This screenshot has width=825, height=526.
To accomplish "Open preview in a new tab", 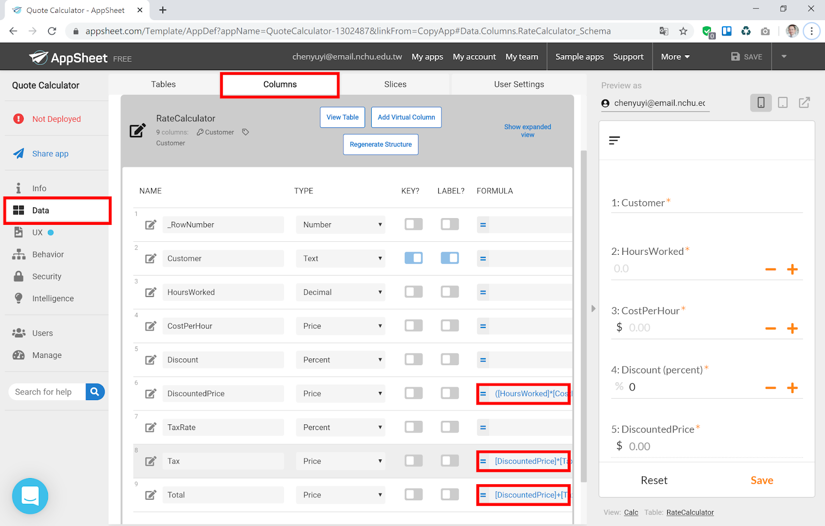I will point(804,103).
